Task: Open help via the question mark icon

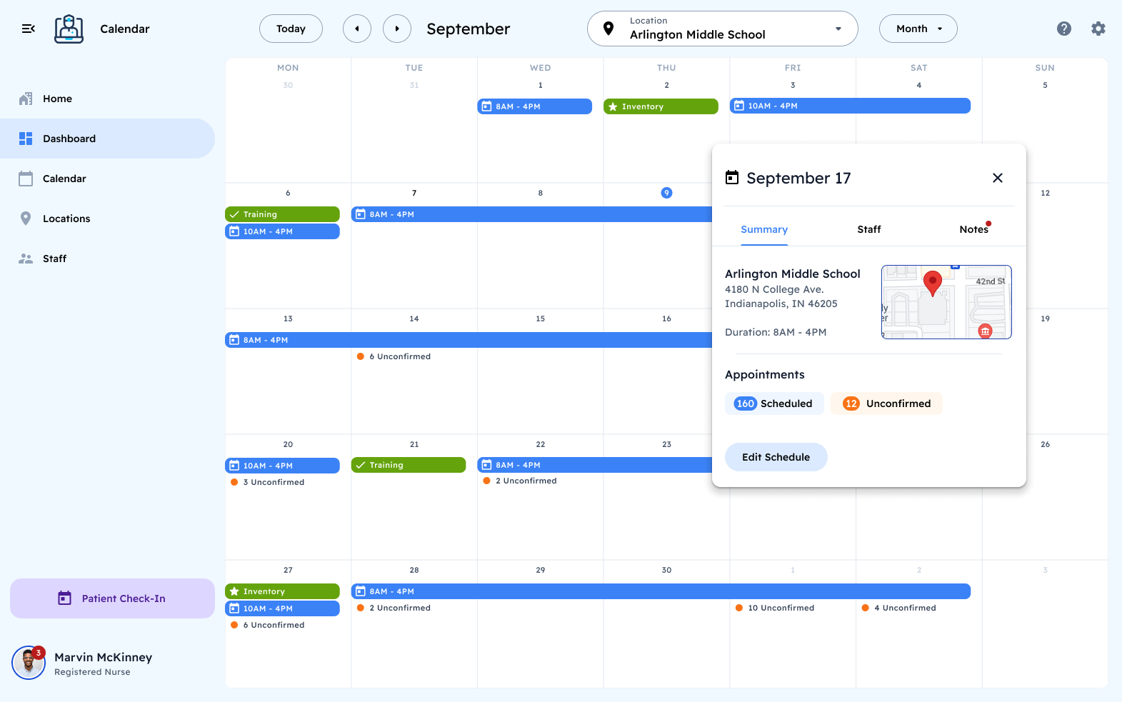Action: coord(1063,29)
